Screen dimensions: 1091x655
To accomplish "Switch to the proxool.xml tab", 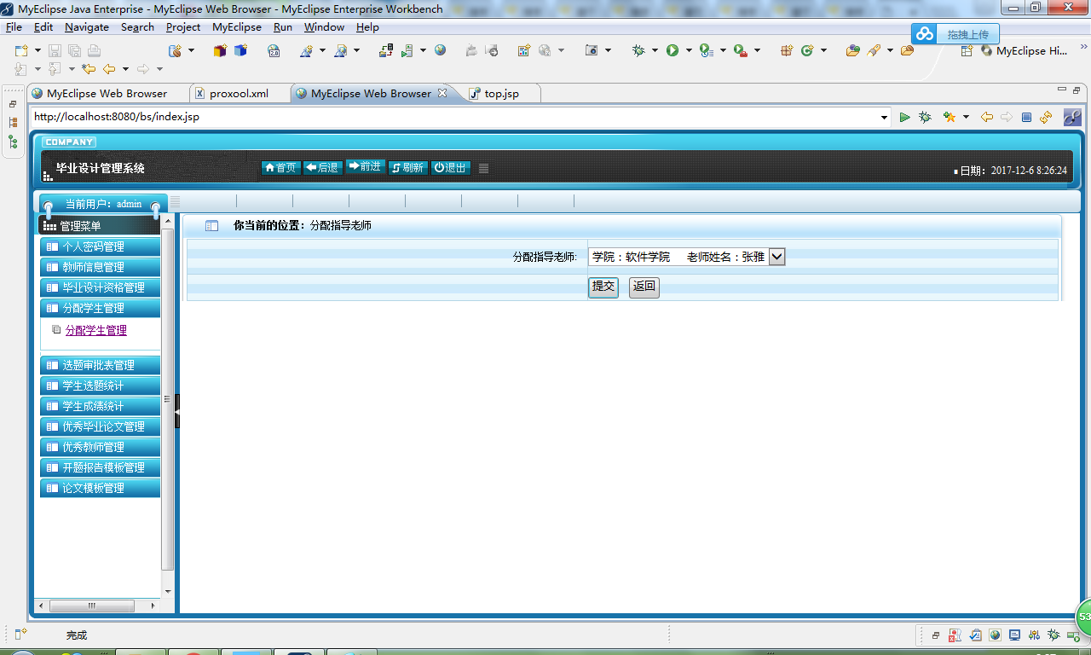I will click(240, 93).
